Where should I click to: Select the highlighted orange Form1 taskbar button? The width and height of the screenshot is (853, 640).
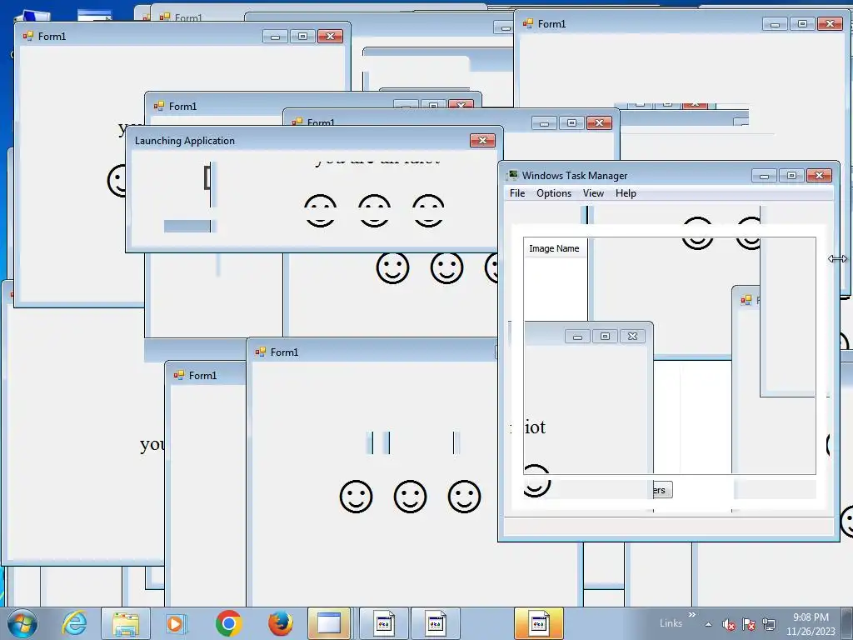pos(539,623)
